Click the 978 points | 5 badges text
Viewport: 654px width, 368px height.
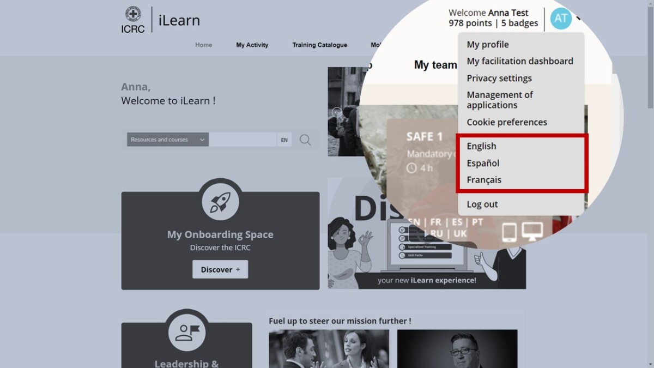click(493, 23)
